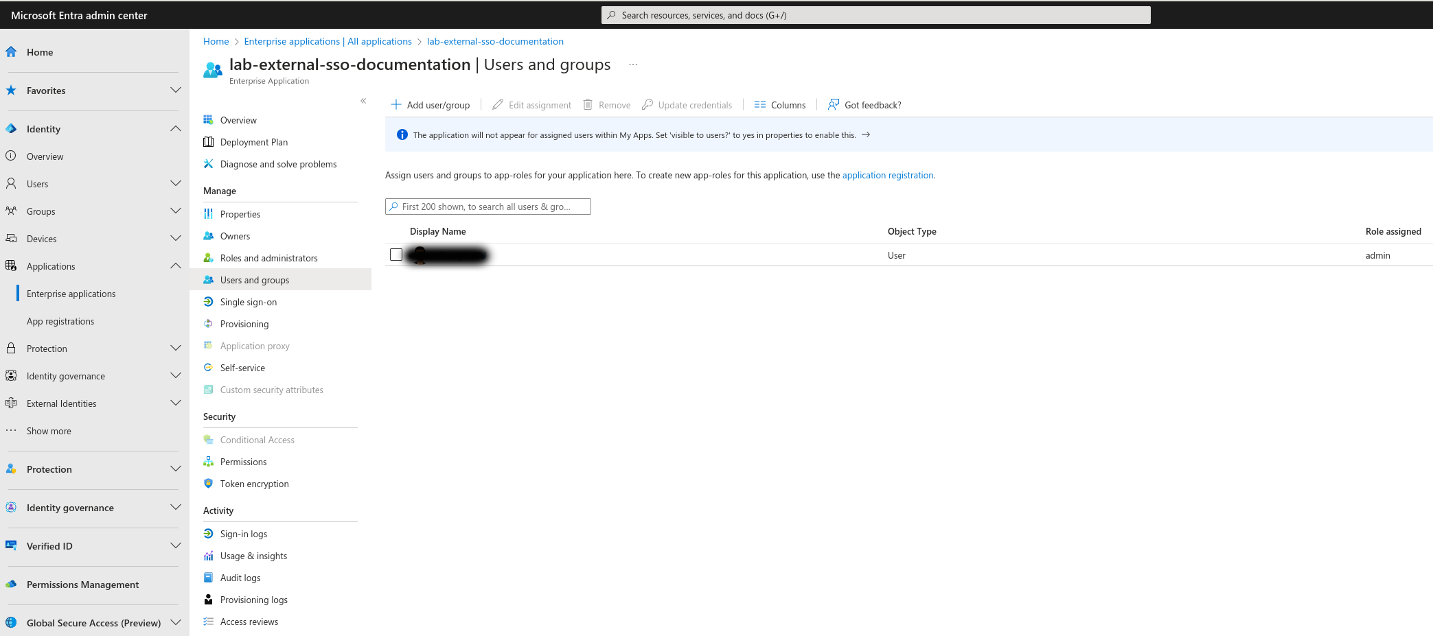Click the Columns list icon in toolbar

pyautogui.click(x=759, y=104)
